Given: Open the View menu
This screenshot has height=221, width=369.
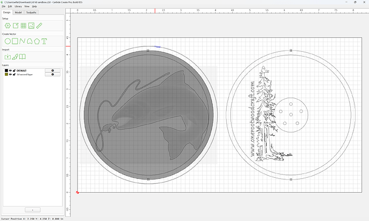Looking at the screenshot, I should point(27,6).
